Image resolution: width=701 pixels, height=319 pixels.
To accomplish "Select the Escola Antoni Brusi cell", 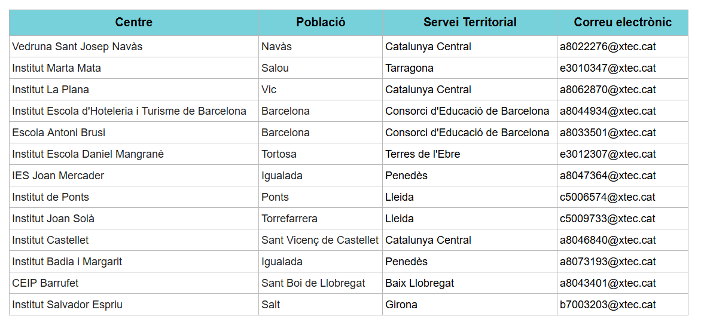I will (x=59, y=133).
